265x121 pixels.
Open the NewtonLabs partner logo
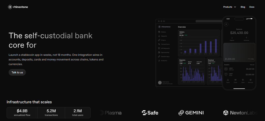click(240, 113)
